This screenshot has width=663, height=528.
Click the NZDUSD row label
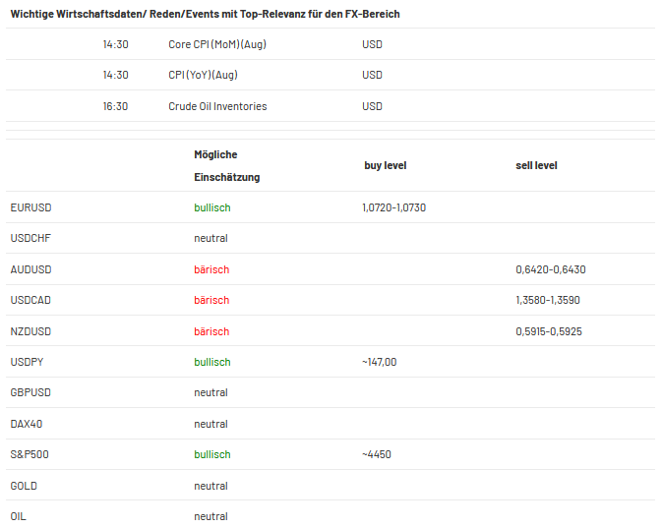pyautogui.click(x=30, y=331)
